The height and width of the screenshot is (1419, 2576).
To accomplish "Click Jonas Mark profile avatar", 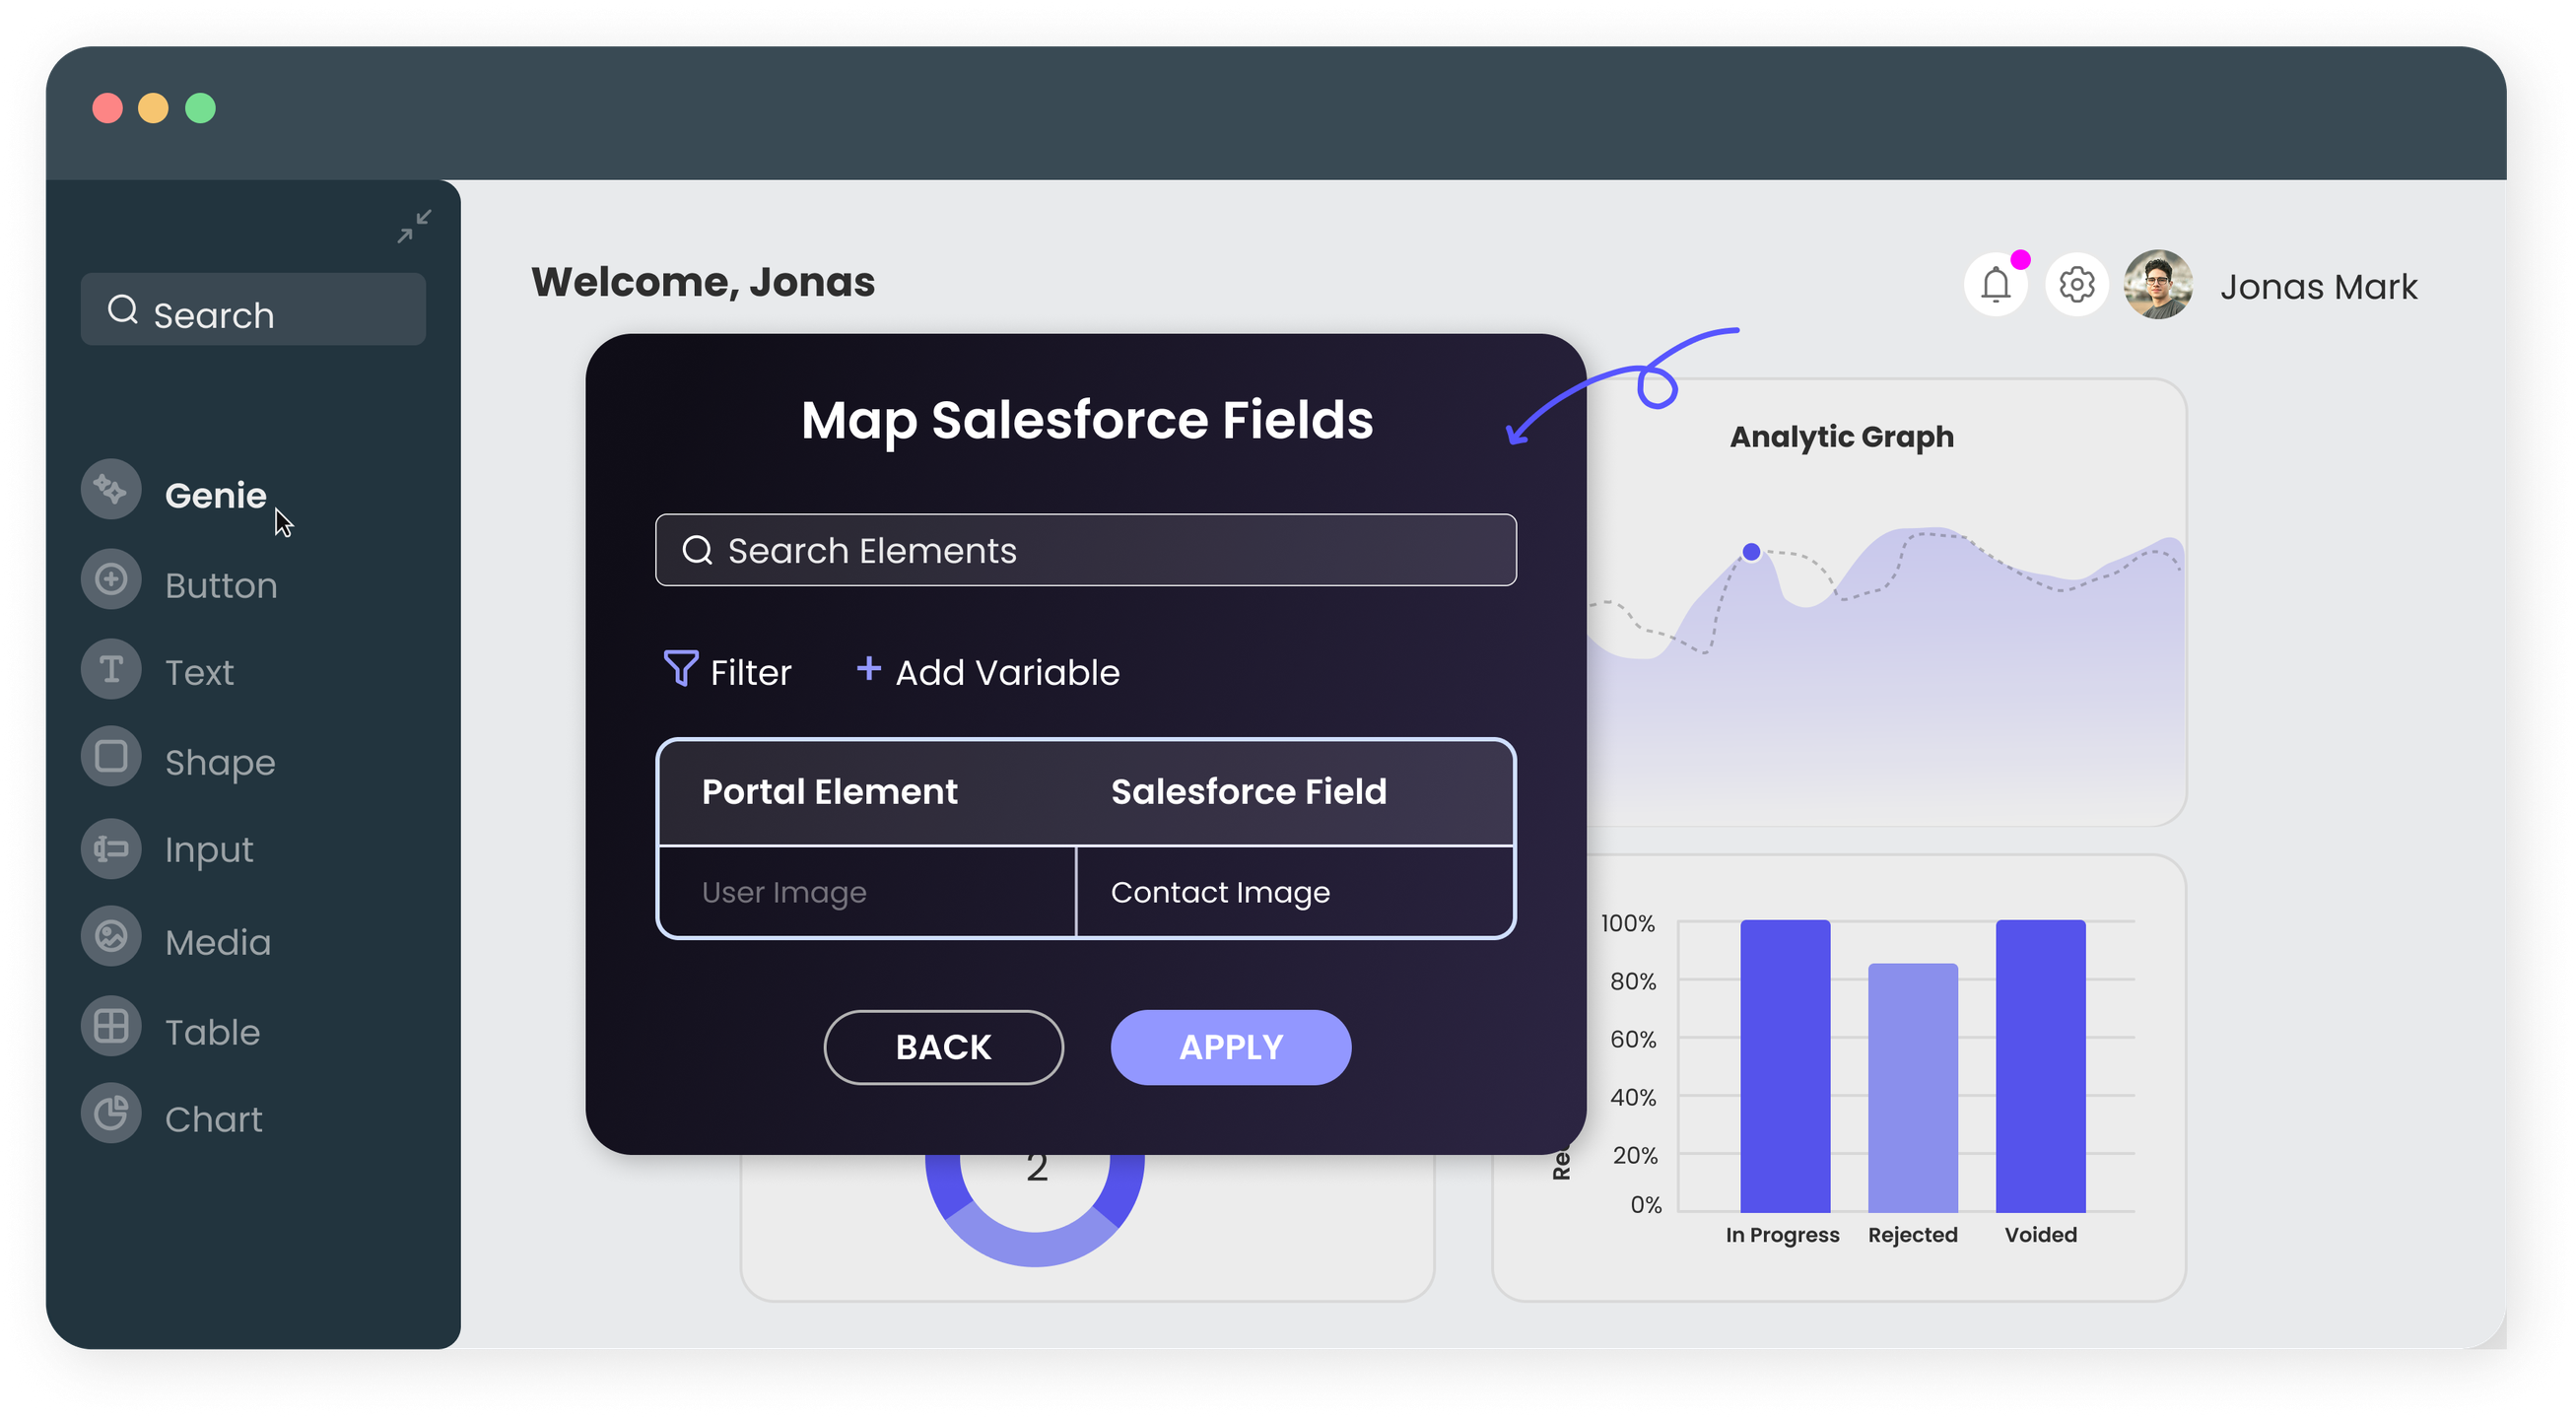I will click(x=2158, y=285).
